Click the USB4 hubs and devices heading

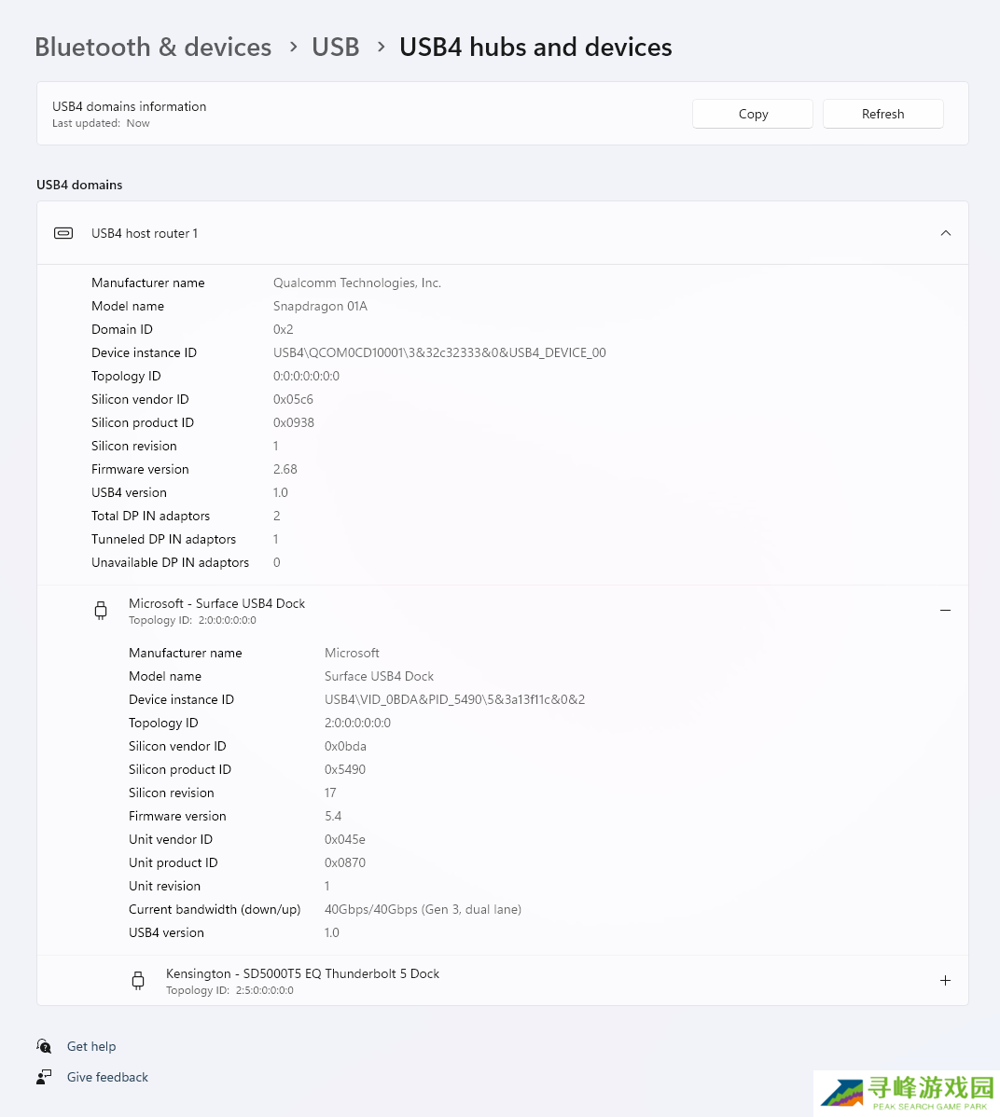535,48
